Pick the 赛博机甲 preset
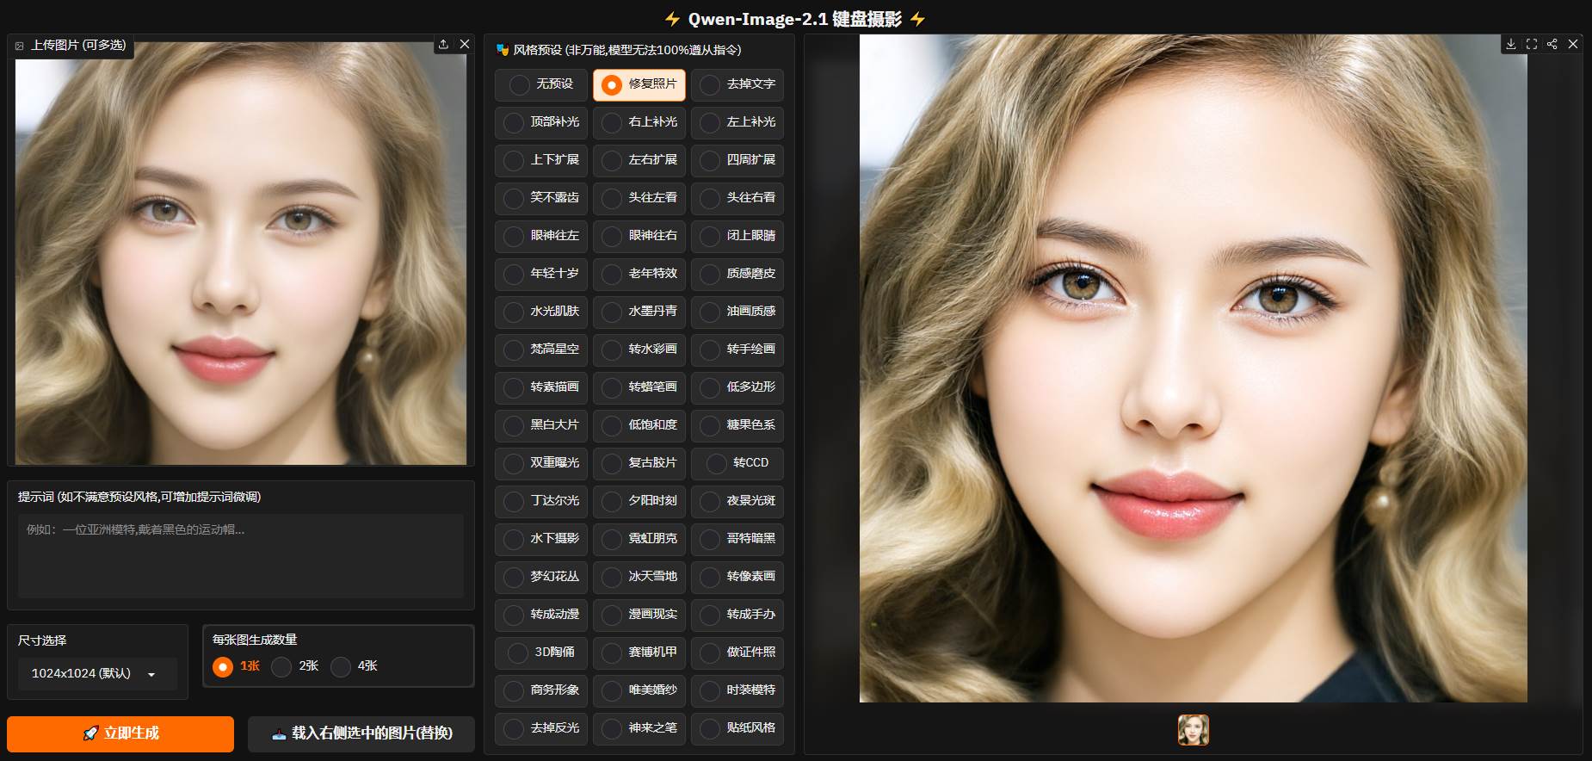This screenshot has width=1592, height=761. pyautogui.click(x=639, y=653)
